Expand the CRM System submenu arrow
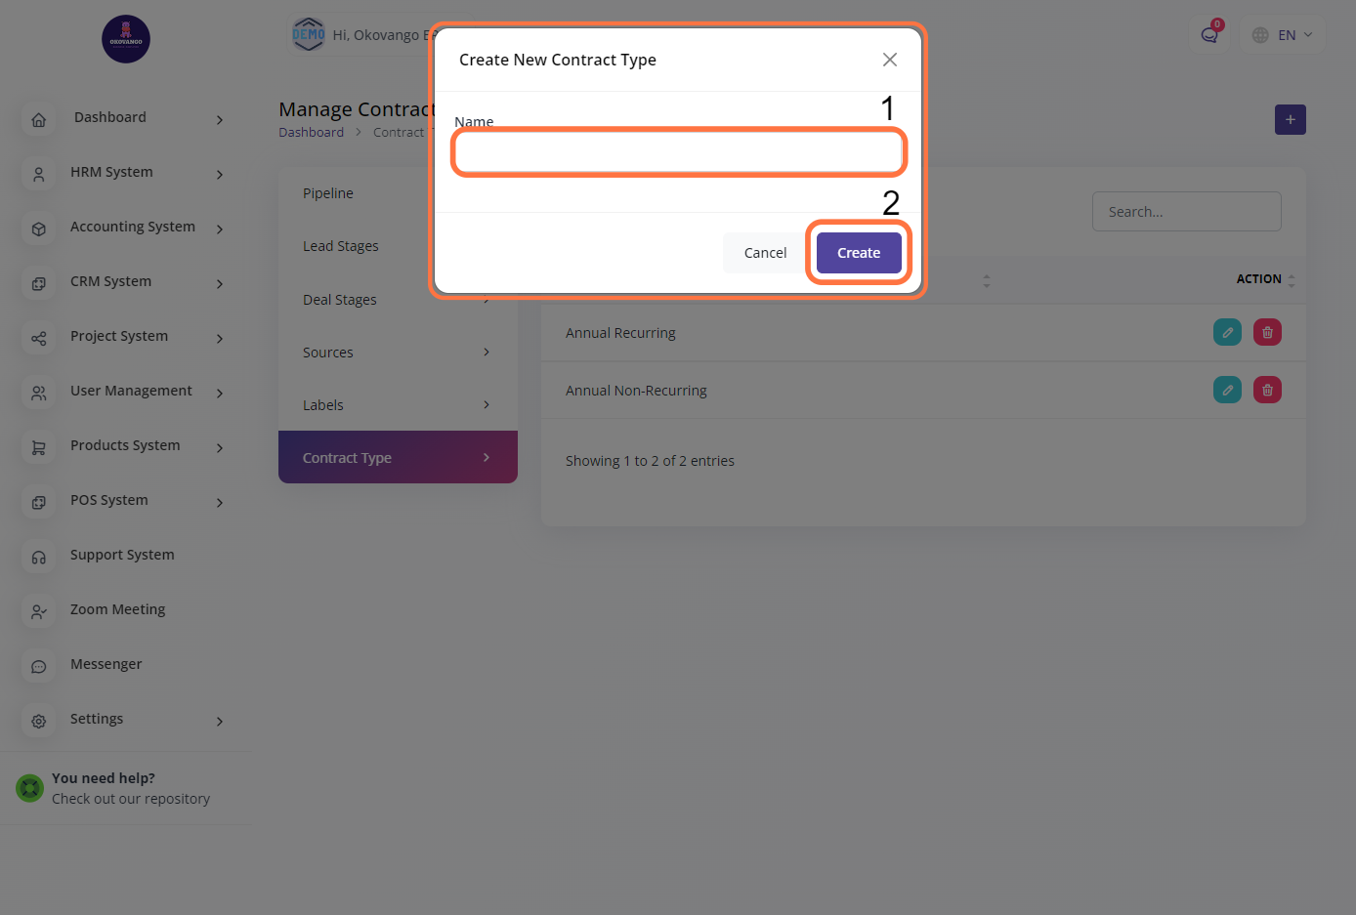 pyautogui.click(x=220, y=284)
